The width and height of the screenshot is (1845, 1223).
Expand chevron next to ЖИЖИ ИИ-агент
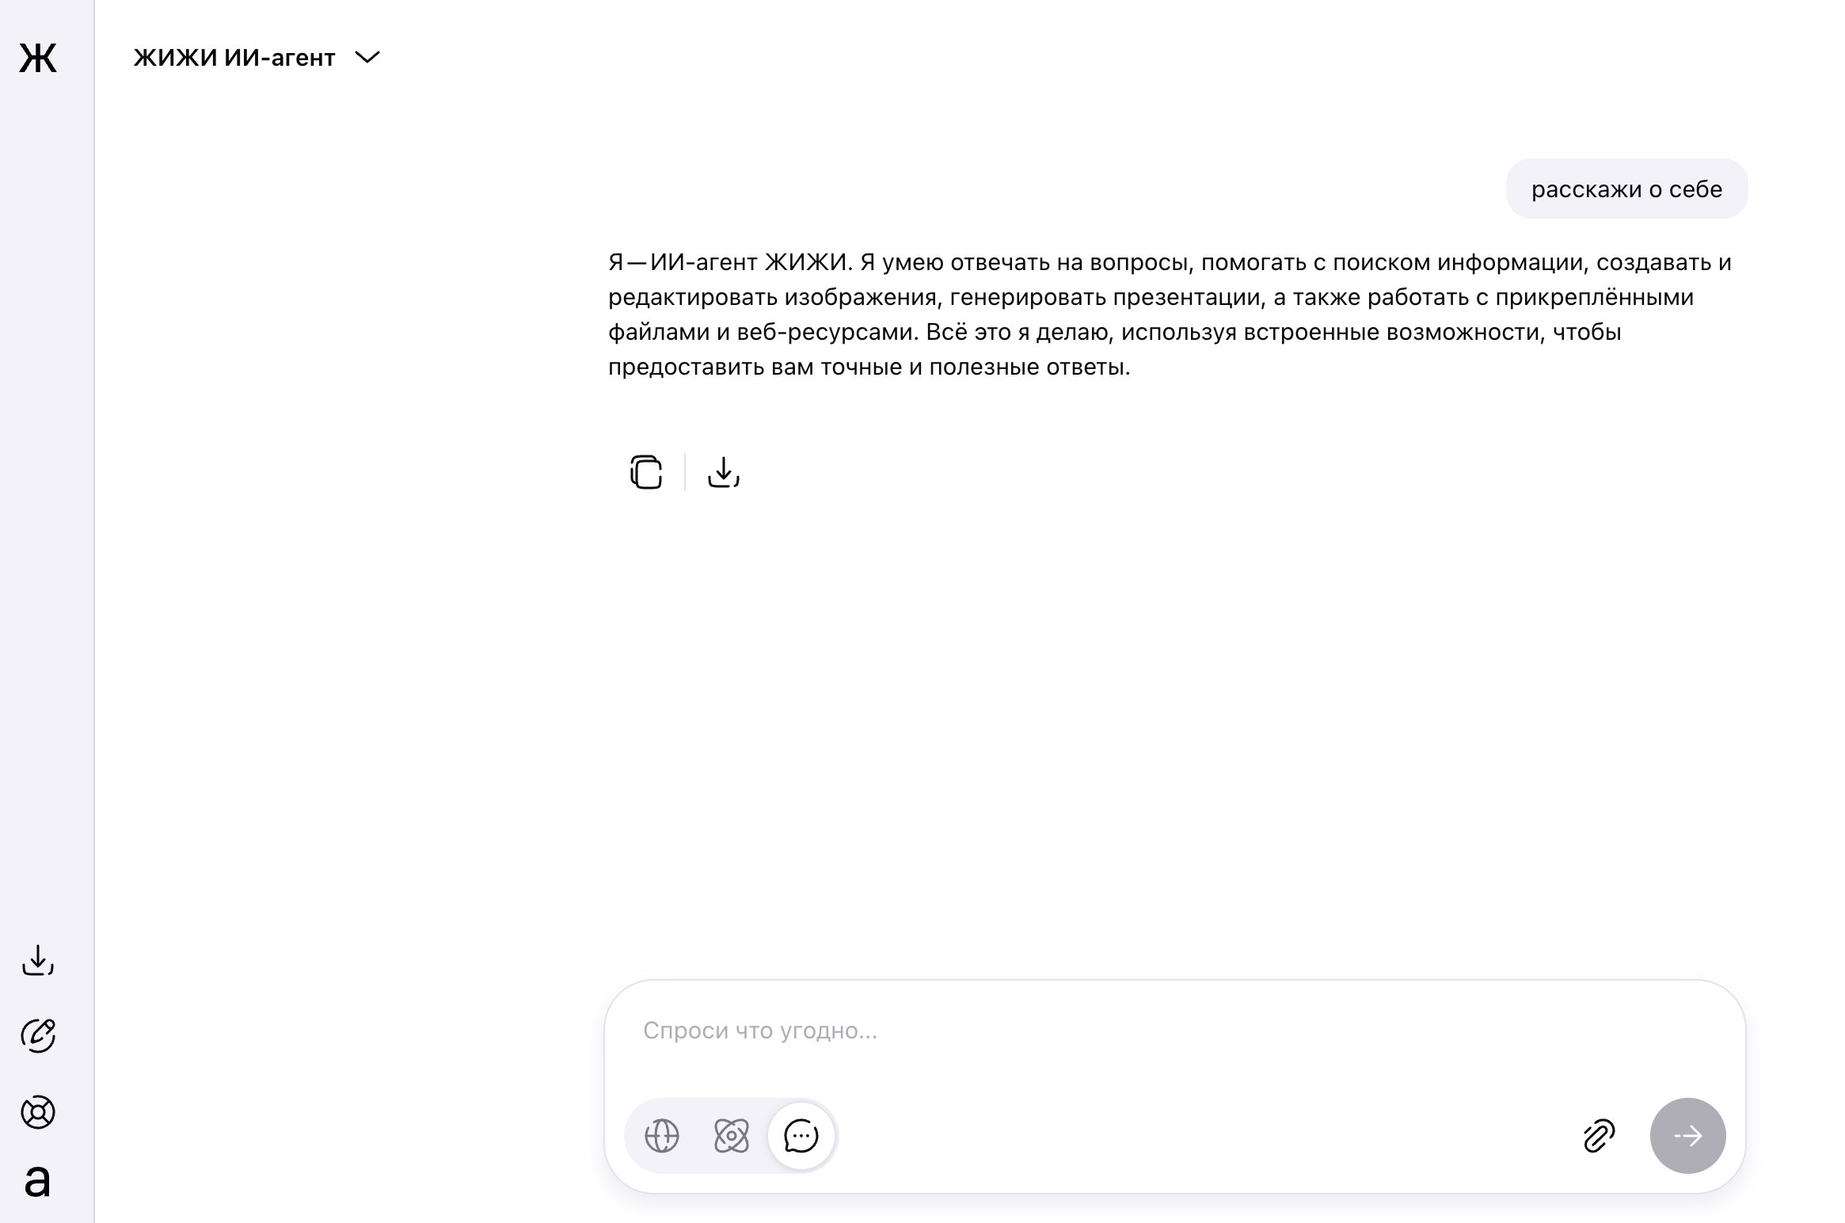coord(367,57)
